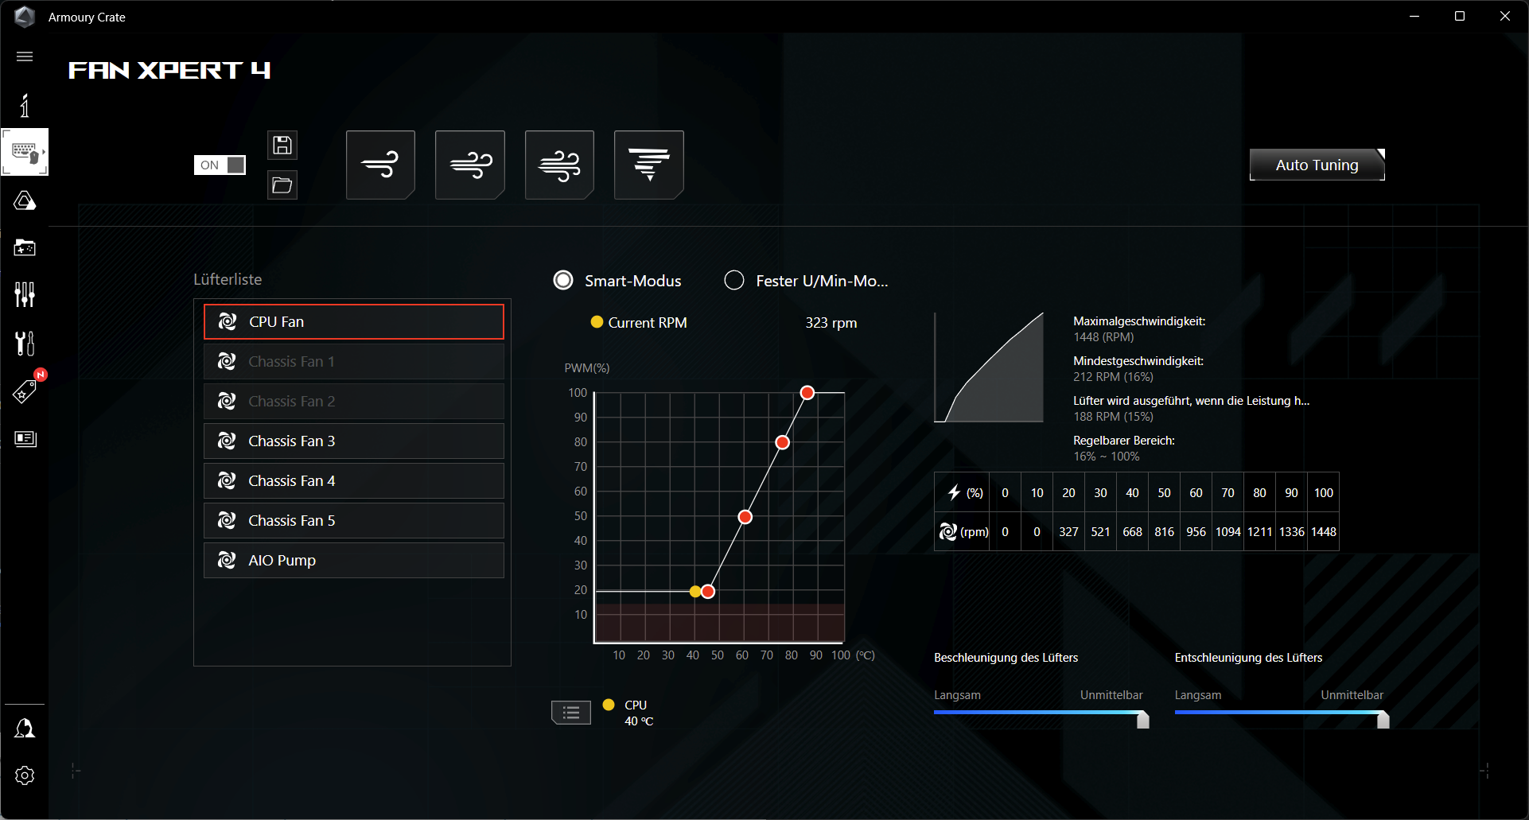Image resolution: width=1529 pixels, height=820 pixels.
Task: Select Chassis Fan 3 in fan list
Action: click(354, 441)
